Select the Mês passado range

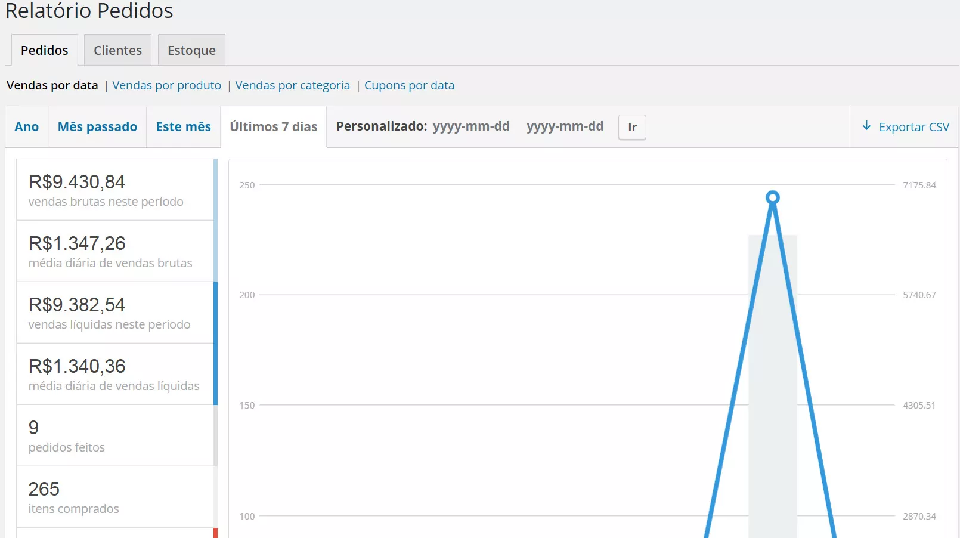[97, 126]
